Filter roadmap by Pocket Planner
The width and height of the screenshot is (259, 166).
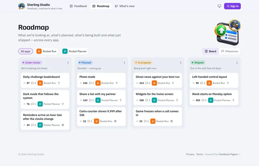coord(74,51)
